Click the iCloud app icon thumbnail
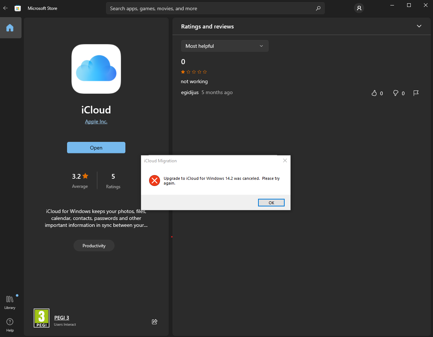The image size is (433, 337). pos(96,69)
